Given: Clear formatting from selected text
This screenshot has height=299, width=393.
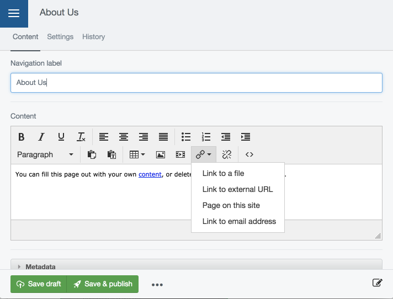Looking at the screenshot, I should click(x=81, y=137).
